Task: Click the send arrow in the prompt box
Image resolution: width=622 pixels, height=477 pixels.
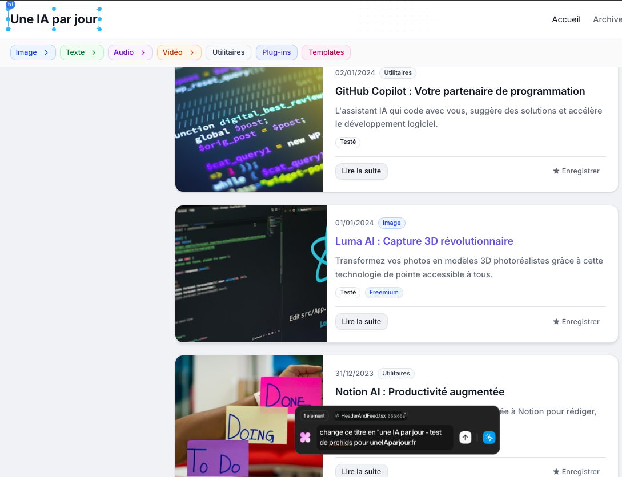Action: click(x=466, y=438)
